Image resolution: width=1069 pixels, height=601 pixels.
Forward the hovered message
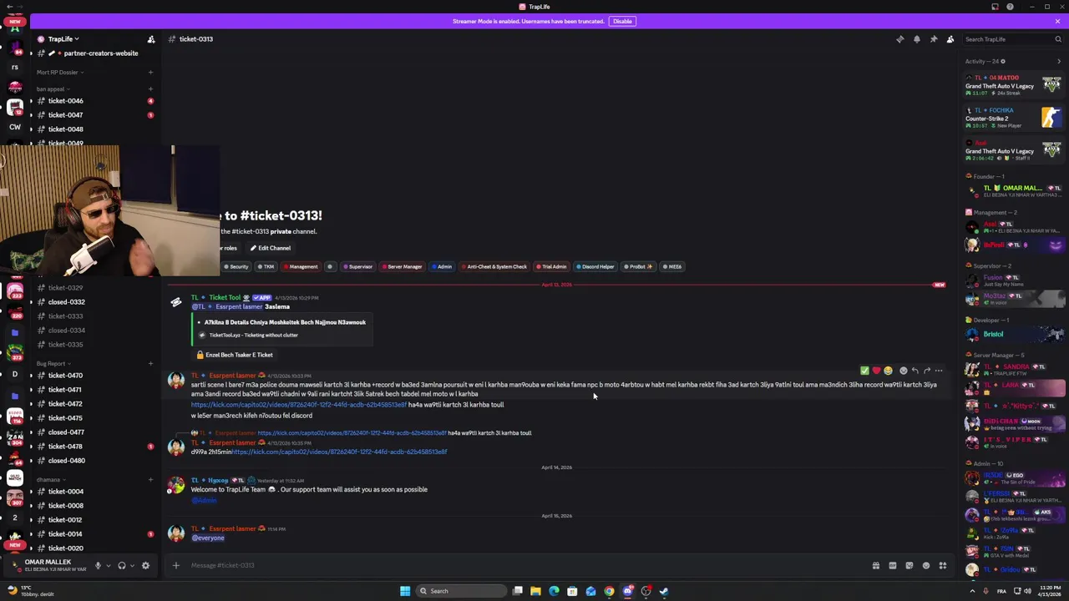coord(926,371)
